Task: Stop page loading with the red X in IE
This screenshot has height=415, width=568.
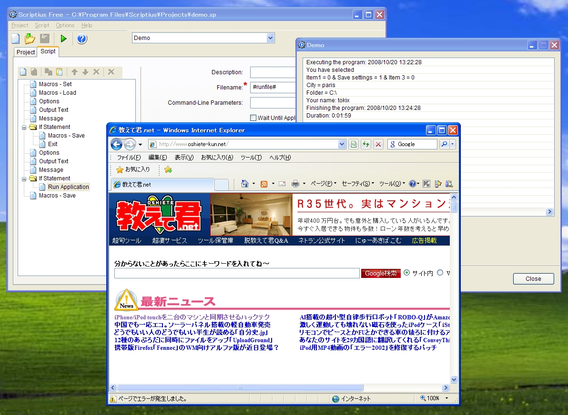Action: [378, 144]
